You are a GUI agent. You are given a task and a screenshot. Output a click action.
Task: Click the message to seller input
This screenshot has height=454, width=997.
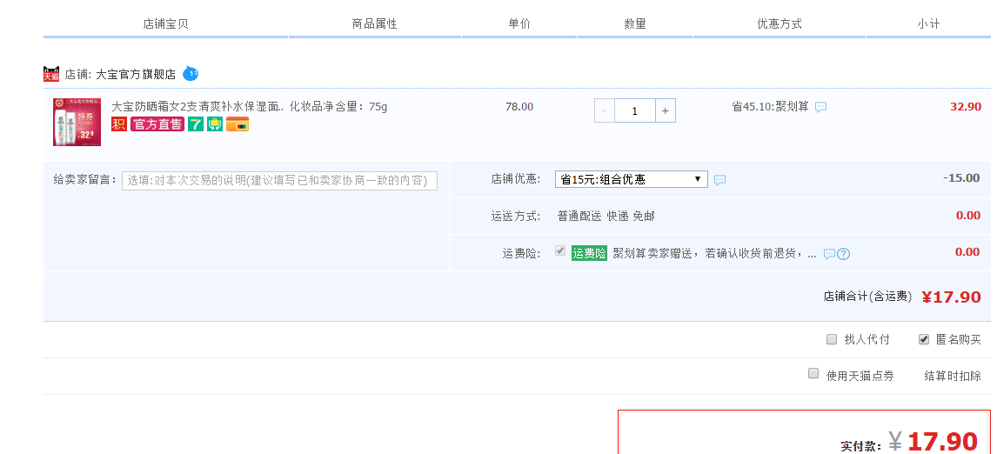point(280,180)
